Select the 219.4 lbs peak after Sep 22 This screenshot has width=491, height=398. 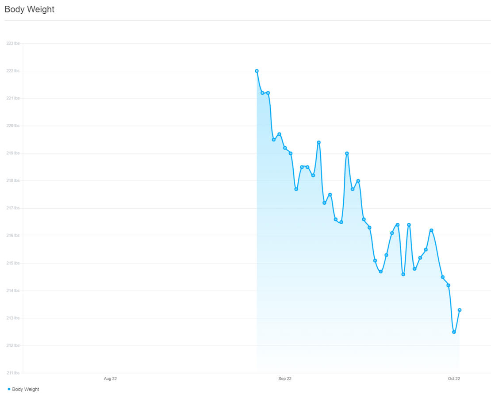tap(318, 142)
